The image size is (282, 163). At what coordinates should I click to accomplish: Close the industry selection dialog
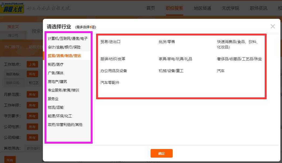[x=273, y=26]
